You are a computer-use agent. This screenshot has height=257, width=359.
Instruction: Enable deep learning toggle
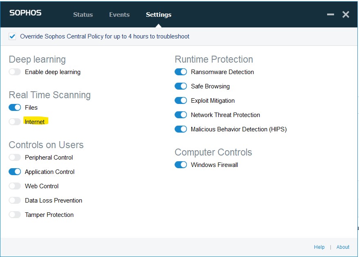(15, 72)
